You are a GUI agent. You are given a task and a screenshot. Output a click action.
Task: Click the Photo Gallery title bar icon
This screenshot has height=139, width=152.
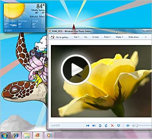pyautogui.click(x=50, y=31)
